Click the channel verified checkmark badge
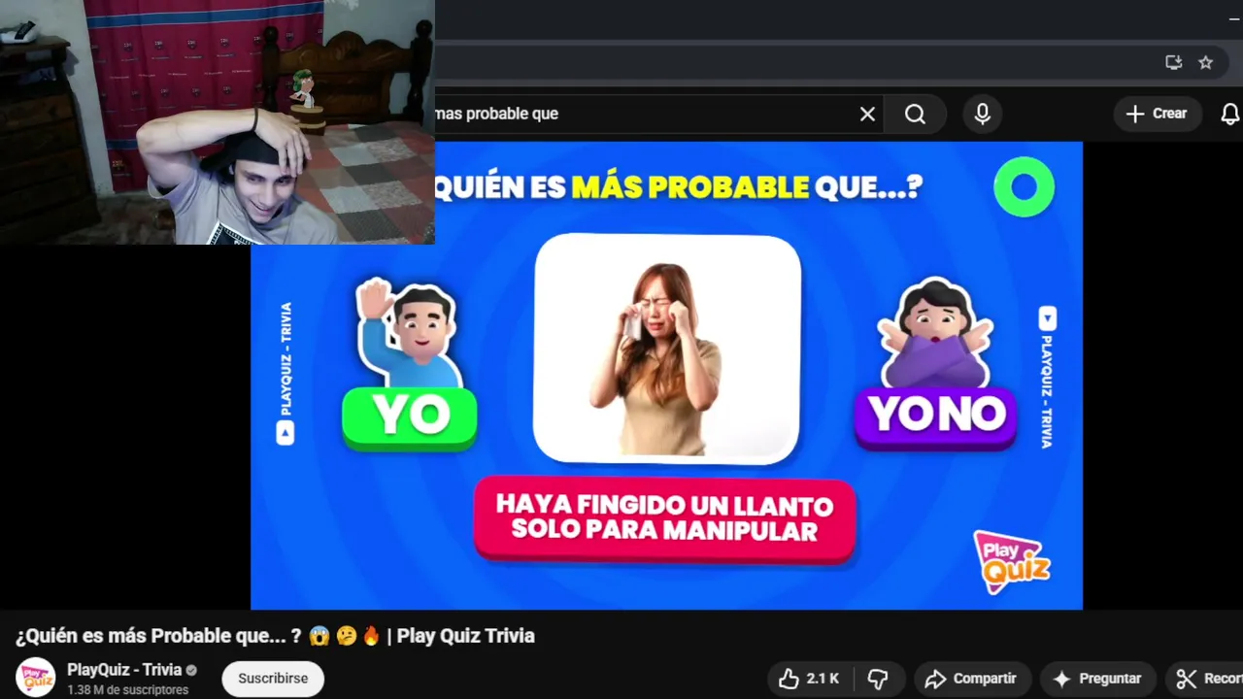Image resolution: width=1243 pixels, height=699 pixels. (x=191, y=670)
